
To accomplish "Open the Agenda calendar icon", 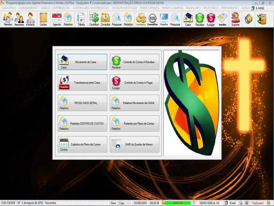I will click(x=57, y=19).
